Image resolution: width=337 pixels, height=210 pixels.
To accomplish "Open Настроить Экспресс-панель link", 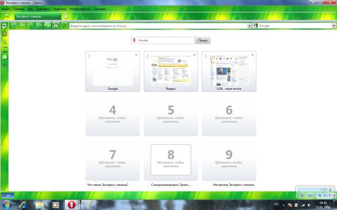I will tap(233, 184).
